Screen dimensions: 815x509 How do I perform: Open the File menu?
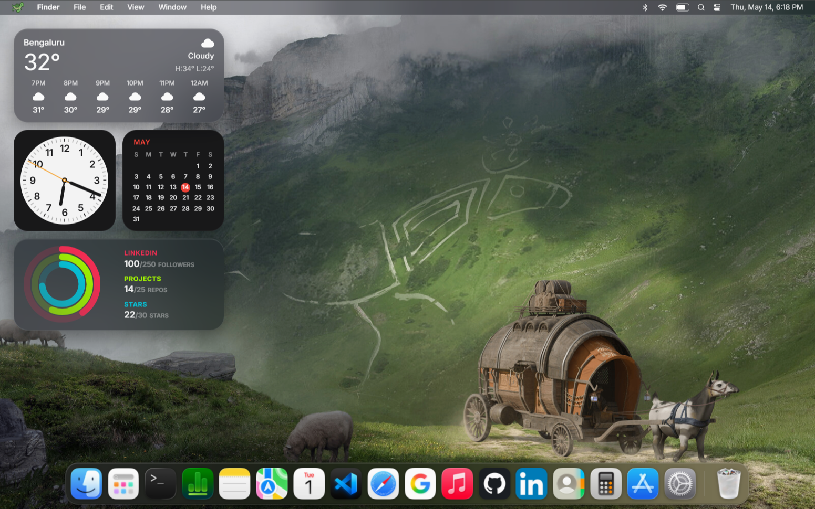[x=80, y=7]
